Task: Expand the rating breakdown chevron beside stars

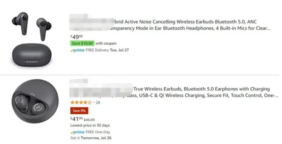Action: click(x=94, y=102)
